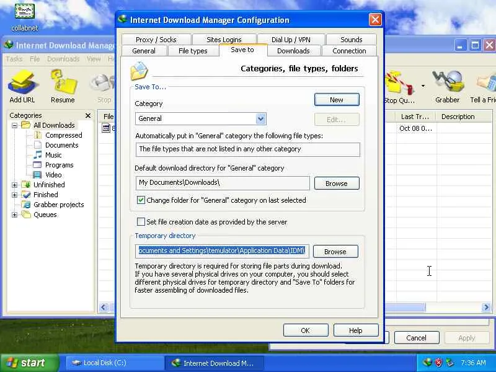Close the Categories panel with X
Image resolution: width=496 pixels, height=372 pixels.
click(88, 115)
